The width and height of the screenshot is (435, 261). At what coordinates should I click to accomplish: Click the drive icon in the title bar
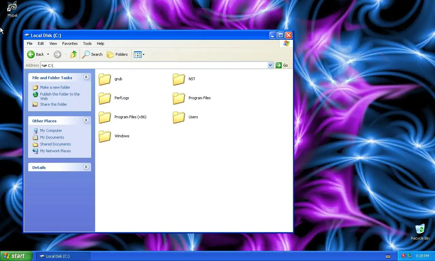coord(27,35)
